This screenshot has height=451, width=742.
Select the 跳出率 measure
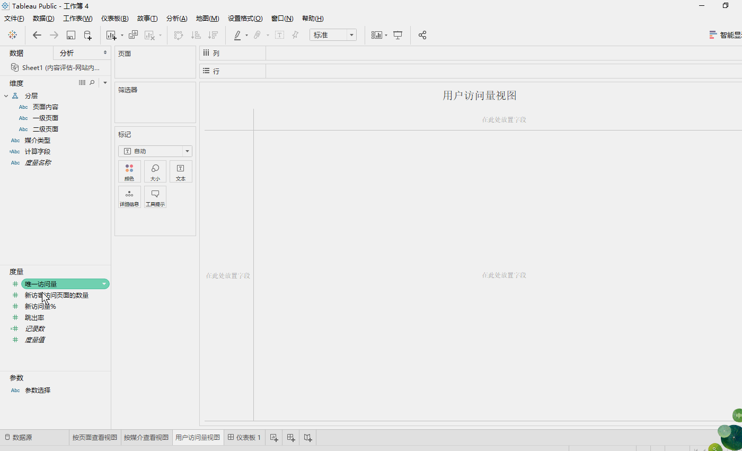point(34,318)
